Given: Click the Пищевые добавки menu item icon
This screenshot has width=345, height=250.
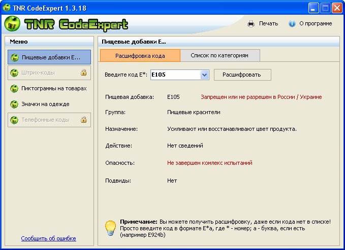Looking at the screenshot, I should tap(15, 57).
